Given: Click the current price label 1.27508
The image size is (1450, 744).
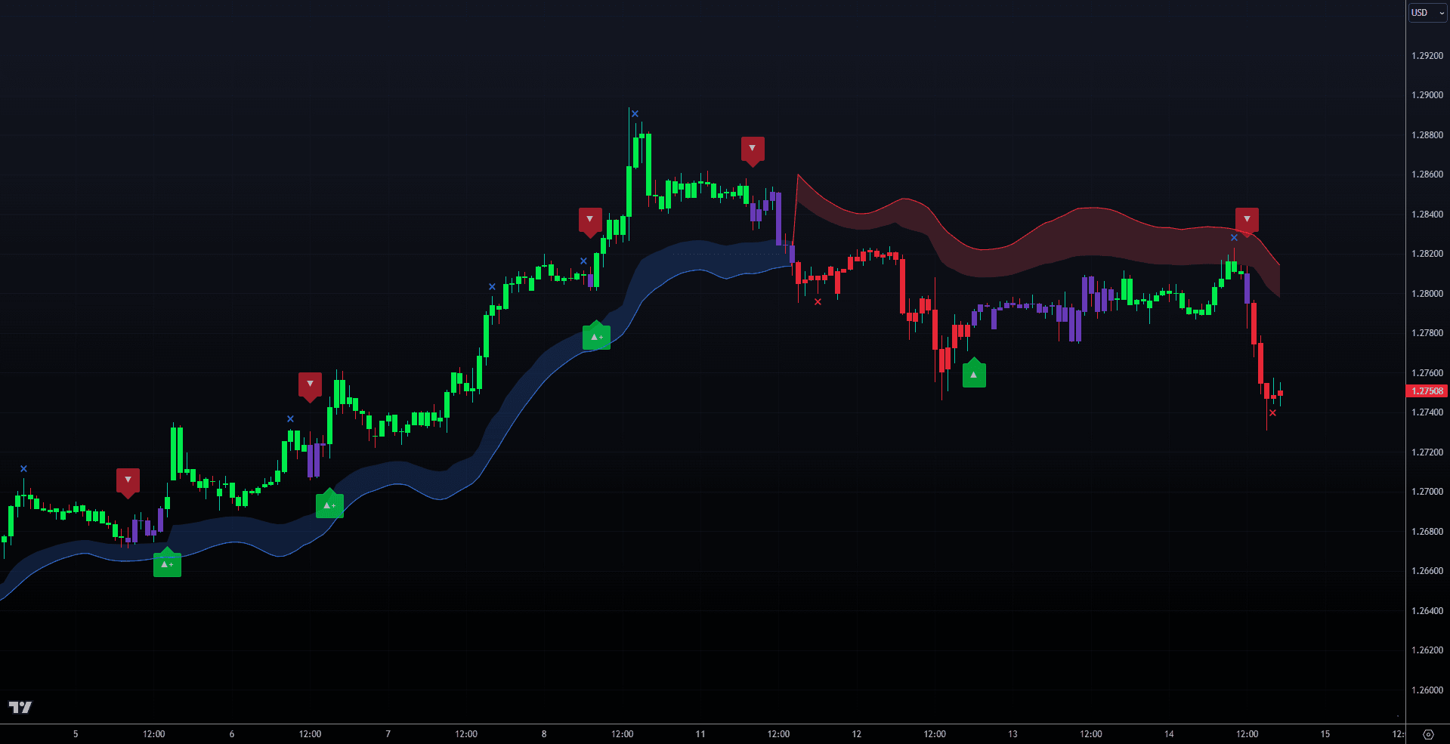Looking at the screenshot, I should pos(1427,391).
